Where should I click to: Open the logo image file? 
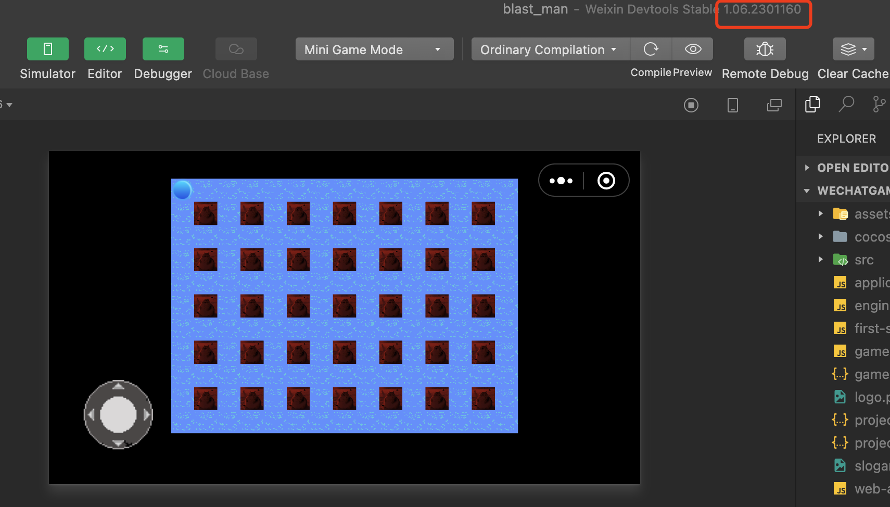pyautogui.click(x=861, y=397)
